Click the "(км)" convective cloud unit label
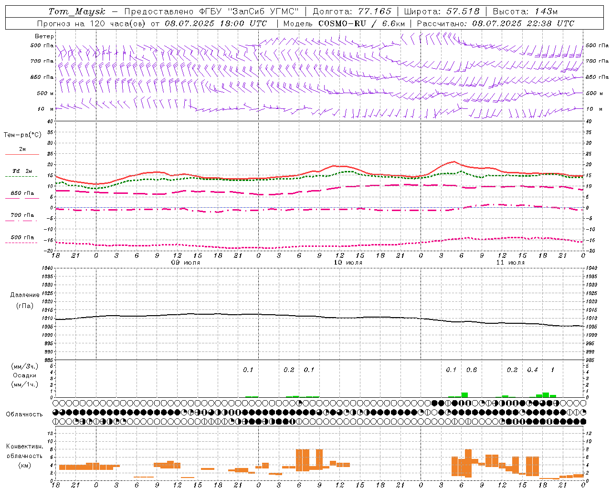 (24, 465)
